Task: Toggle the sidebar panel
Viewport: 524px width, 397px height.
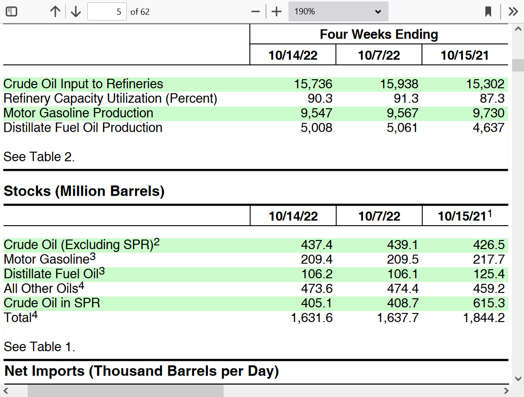Action: (x=11, y=11)
